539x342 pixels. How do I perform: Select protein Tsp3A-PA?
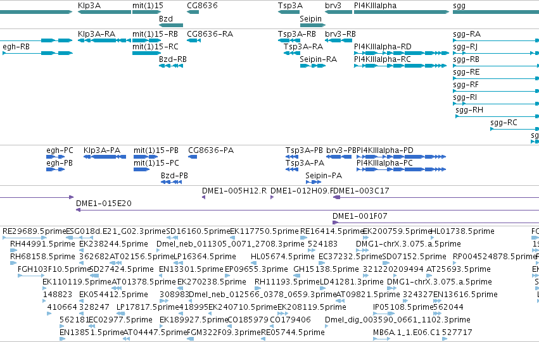[x=292, y=169]
